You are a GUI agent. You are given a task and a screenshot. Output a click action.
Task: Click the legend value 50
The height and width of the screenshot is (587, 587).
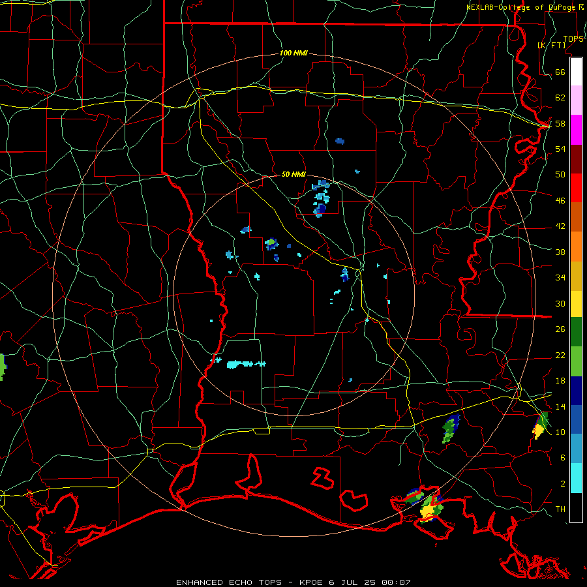click(560, 174)
